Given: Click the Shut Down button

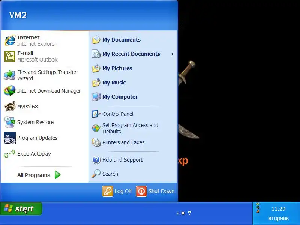Looking at the screenshot, I should click(x=155, y=191).
